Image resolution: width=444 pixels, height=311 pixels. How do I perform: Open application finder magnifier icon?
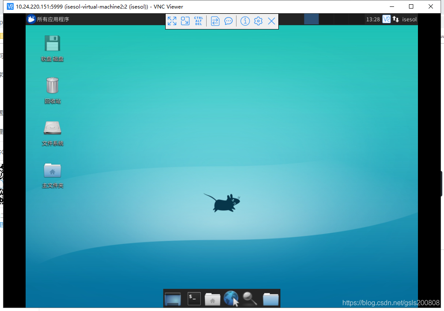pyautogui.click(x=250, y=299)
